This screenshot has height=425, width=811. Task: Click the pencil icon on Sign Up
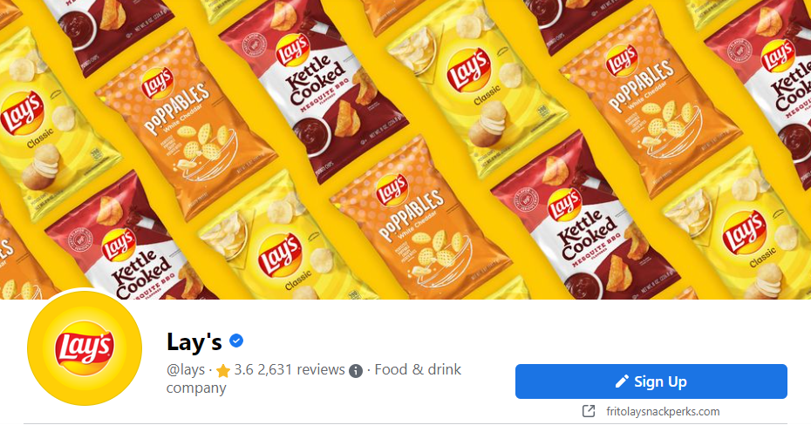pos(622,381)
